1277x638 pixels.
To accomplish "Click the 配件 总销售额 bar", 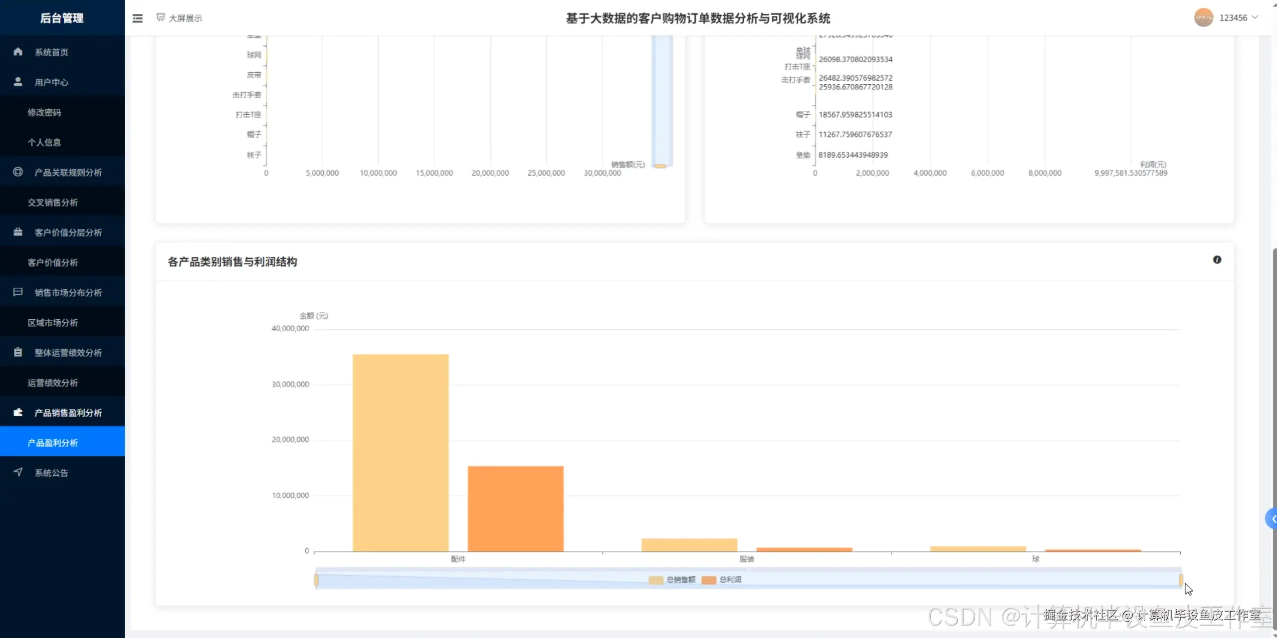I will [x=401, y=452].
